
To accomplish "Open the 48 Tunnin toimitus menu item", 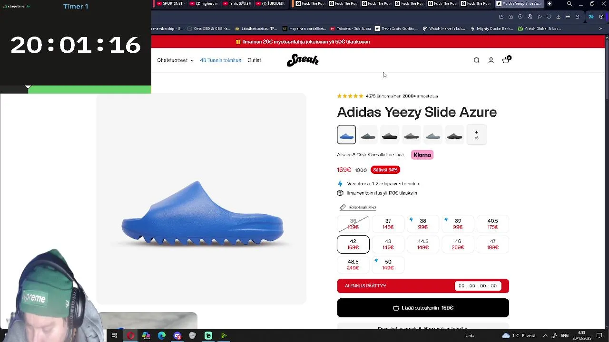I will pos(220,60).
